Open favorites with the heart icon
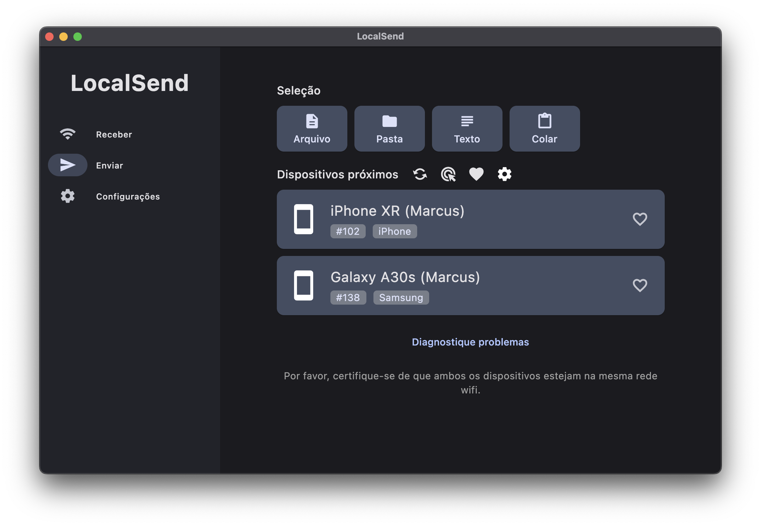This screenshot has width=761, height=526. 476,174
